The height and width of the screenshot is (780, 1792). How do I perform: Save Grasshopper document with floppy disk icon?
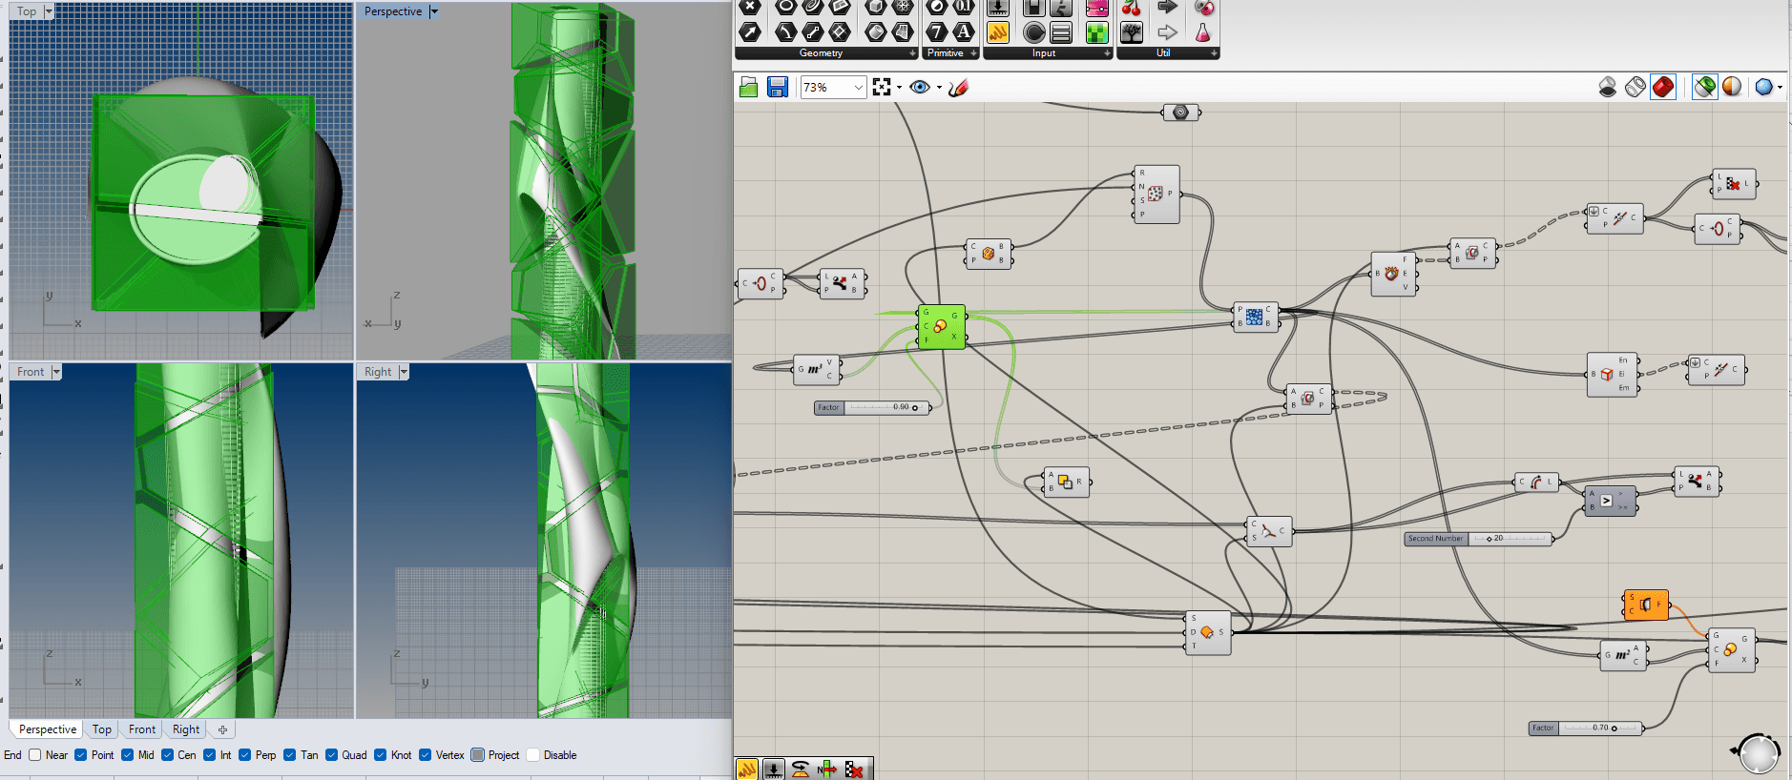click(x=778, y=88)
